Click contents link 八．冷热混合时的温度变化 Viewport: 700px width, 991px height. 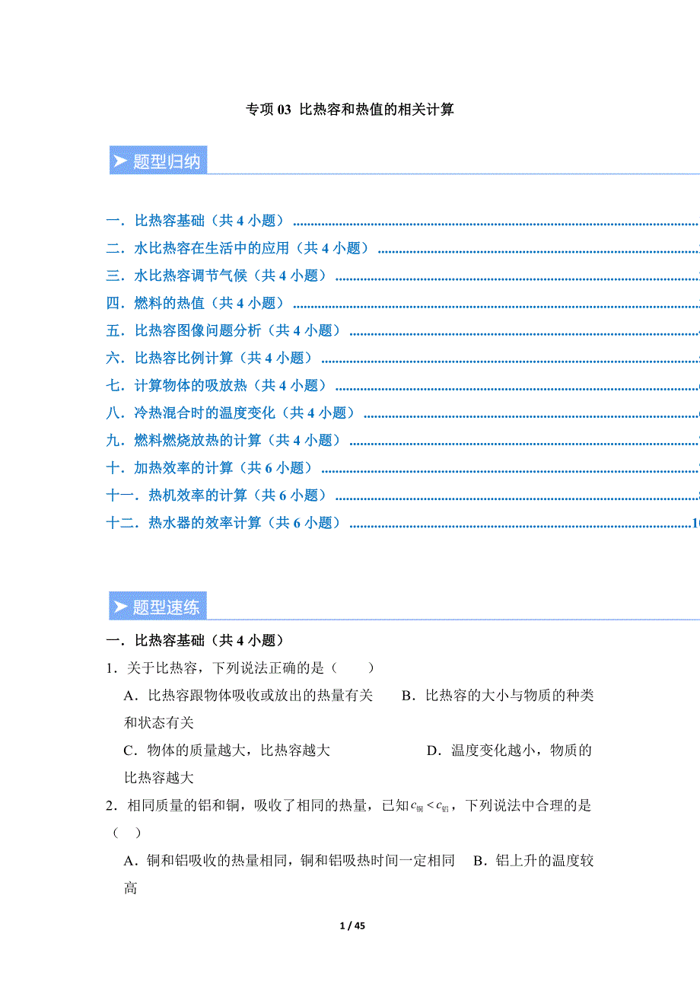pos(234,413)
